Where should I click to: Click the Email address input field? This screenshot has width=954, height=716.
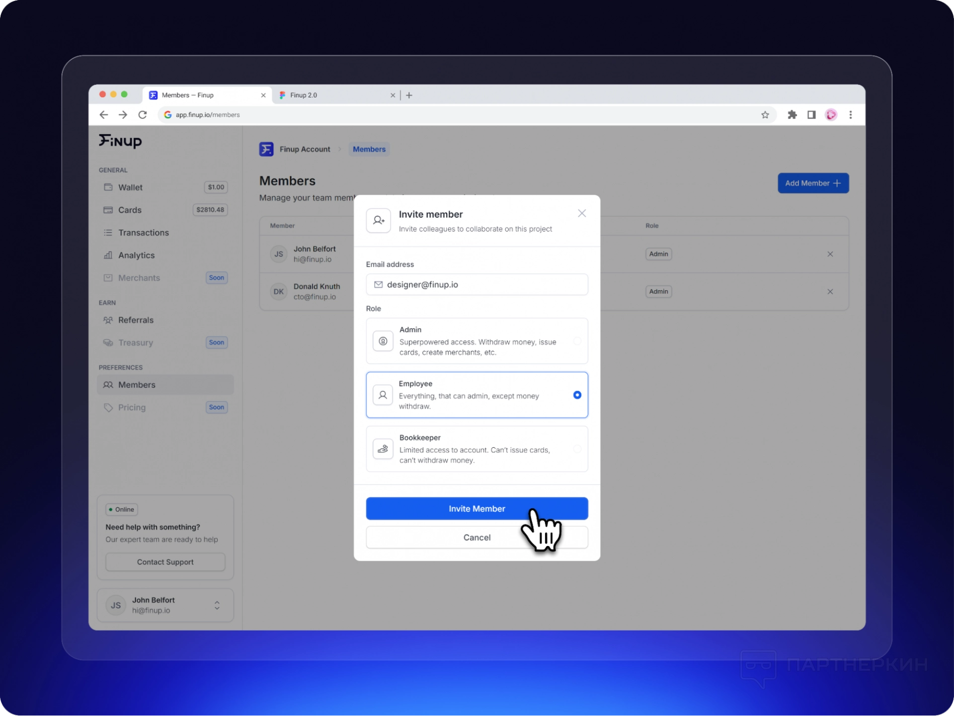pos(477,285)
